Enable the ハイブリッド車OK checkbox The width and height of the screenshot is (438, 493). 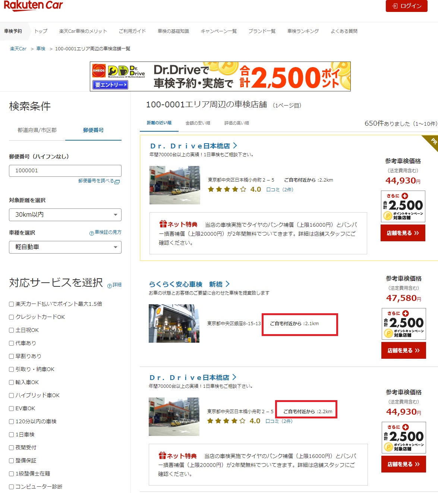(x=11, y=395)
